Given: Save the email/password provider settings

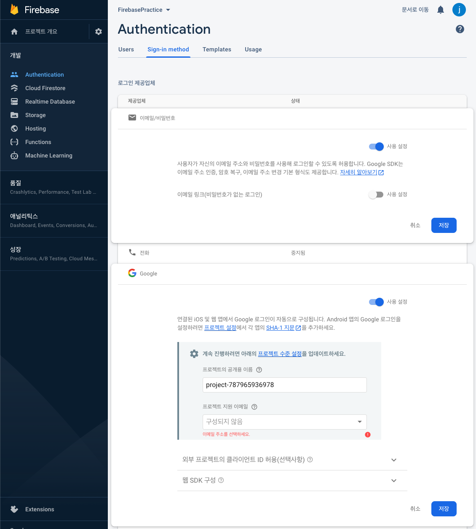Looking at the screenshot, I should pyautogui.click(x=444, y=225).
